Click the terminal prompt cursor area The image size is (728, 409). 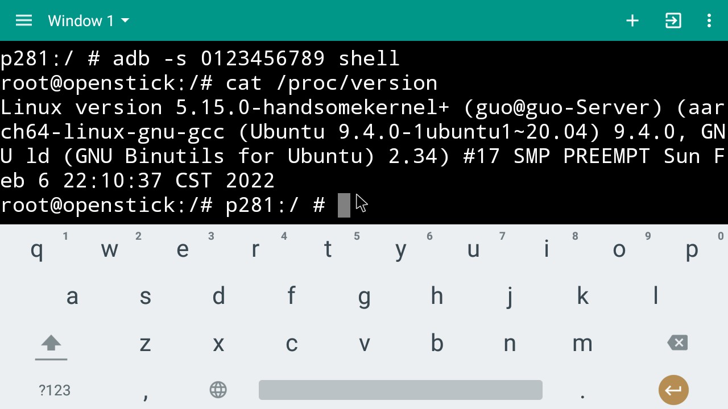(345, 204)
